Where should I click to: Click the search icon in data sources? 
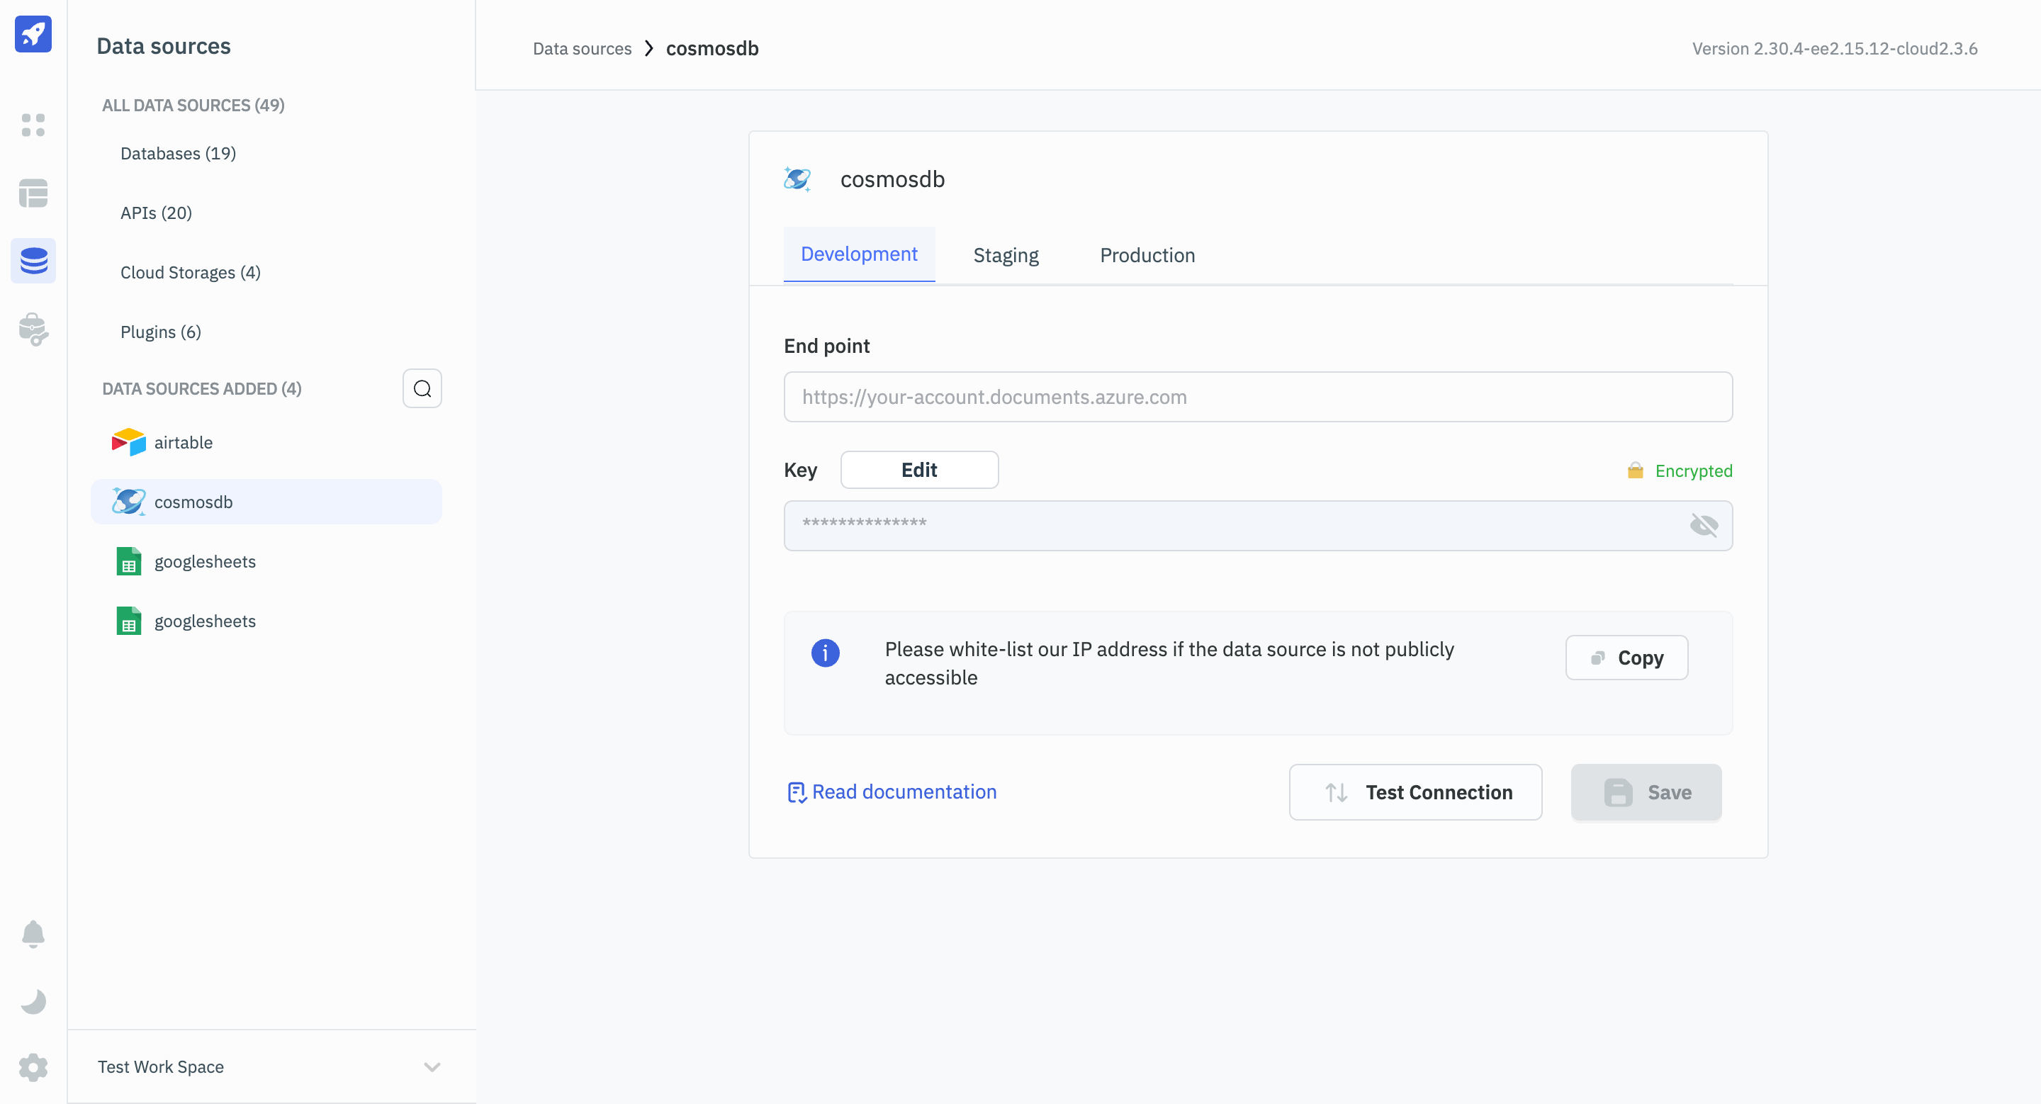(423, 388)
